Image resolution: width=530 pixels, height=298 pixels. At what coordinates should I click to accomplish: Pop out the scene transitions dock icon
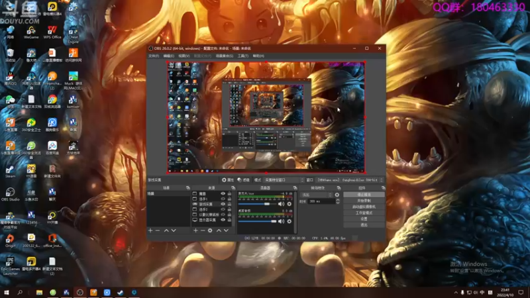tap(339, 188)
